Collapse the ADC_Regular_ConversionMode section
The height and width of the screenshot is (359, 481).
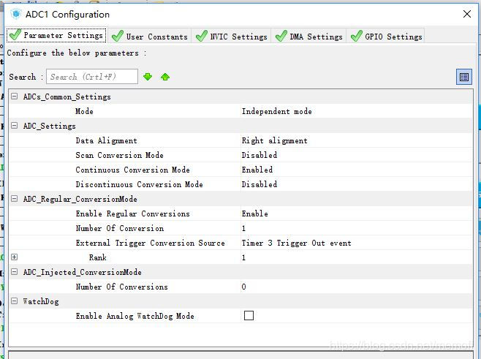click(14, 199)
